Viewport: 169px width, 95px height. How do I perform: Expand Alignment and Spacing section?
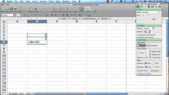click(137, 35)
